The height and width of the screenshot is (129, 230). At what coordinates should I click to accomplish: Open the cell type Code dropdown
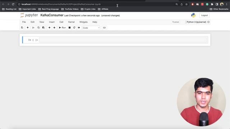point(91,28)
